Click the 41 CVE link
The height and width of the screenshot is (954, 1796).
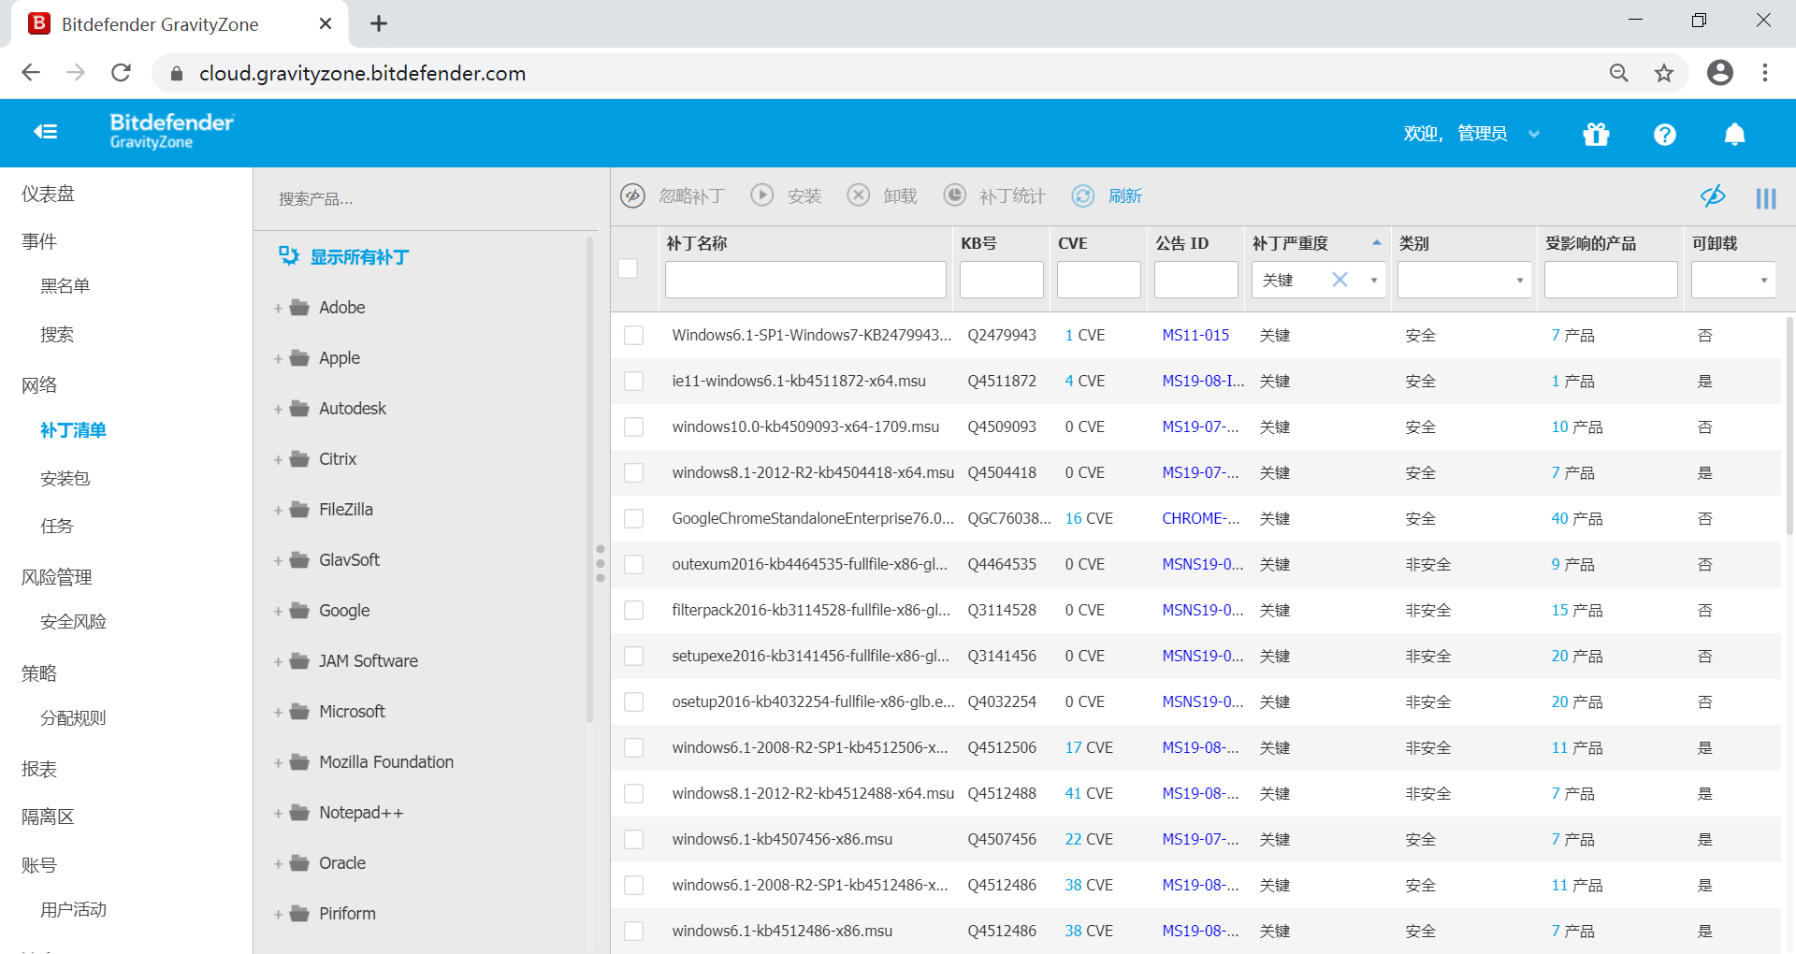coord(1089,793)
